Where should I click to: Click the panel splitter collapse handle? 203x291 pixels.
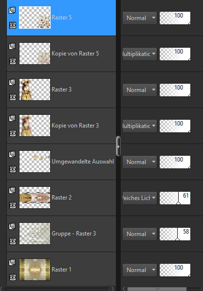coord(118,146)
